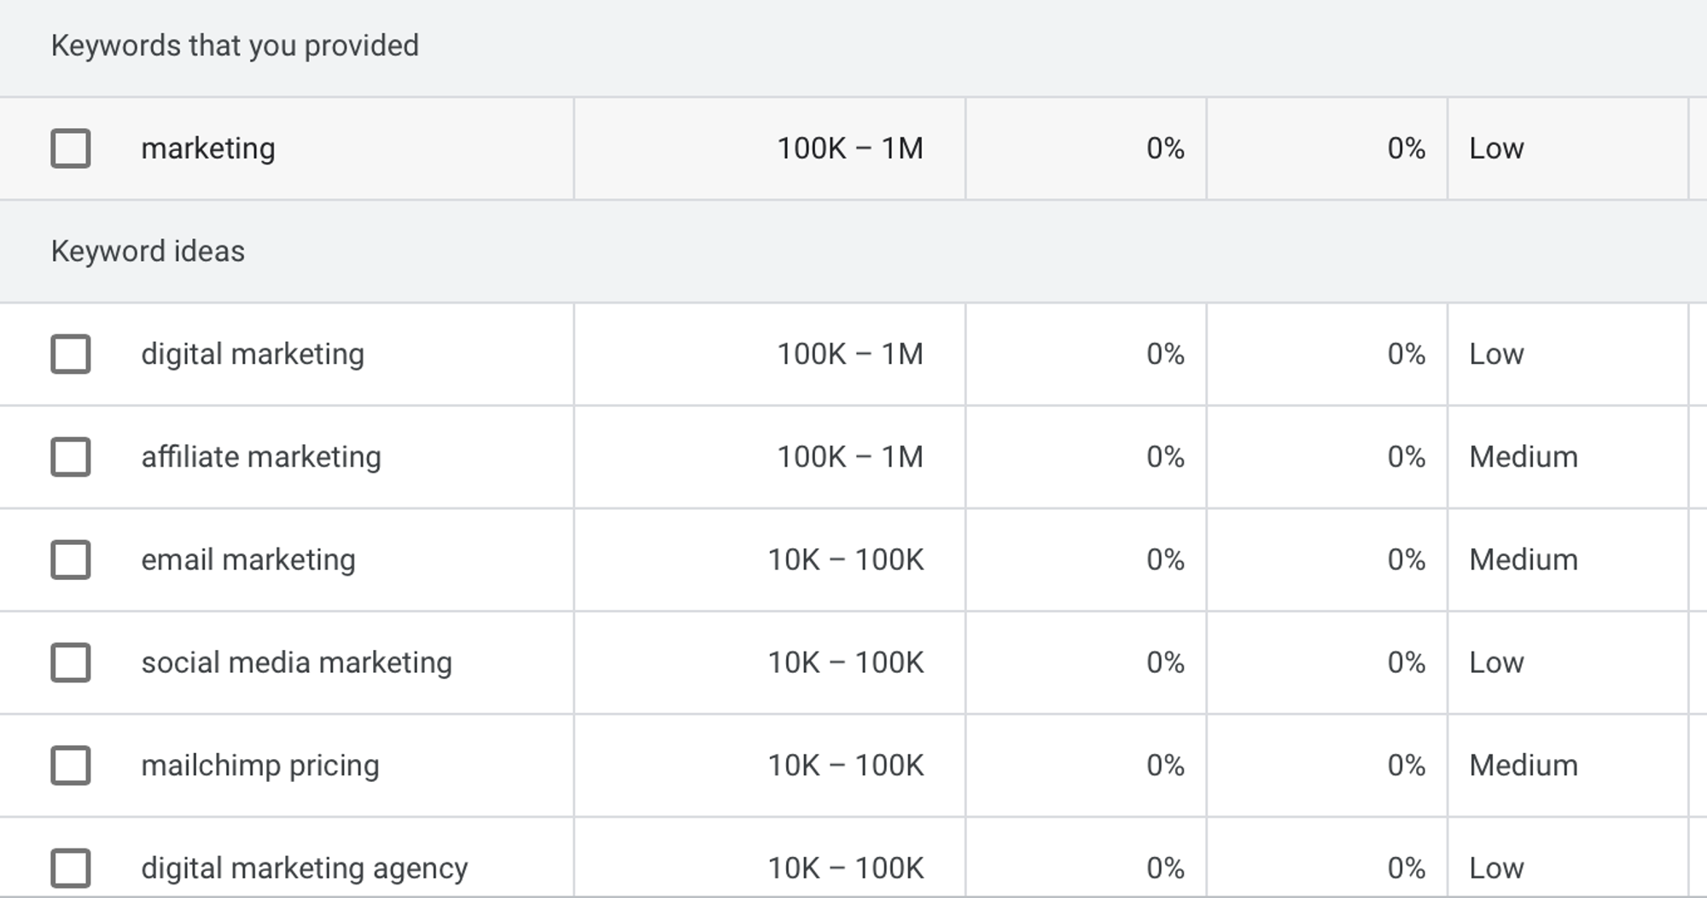Screen dimensions: 1707x898
Task: Click "100K – 1M" volume for marketing
Action: [x=851, y=148]
